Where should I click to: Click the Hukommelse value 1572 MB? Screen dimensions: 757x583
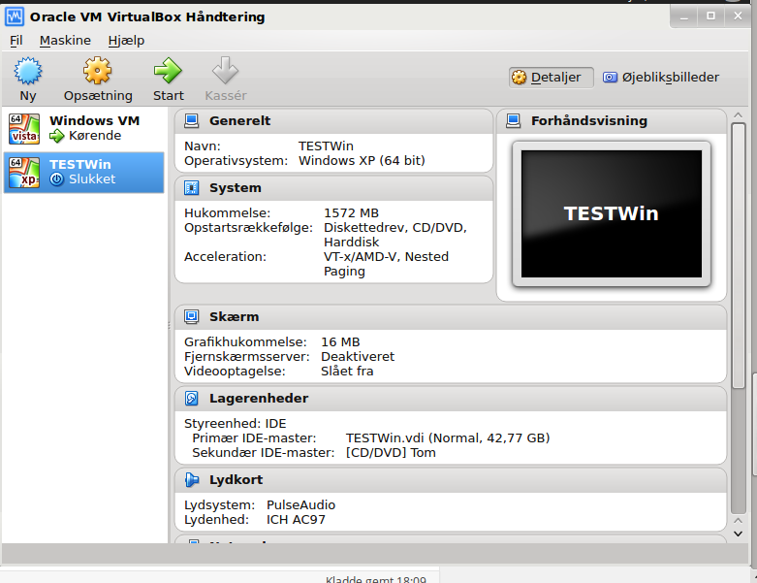pos(351,213)
